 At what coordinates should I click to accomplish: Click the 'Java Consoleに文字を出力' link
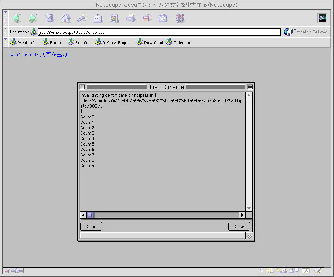point(37,55)
